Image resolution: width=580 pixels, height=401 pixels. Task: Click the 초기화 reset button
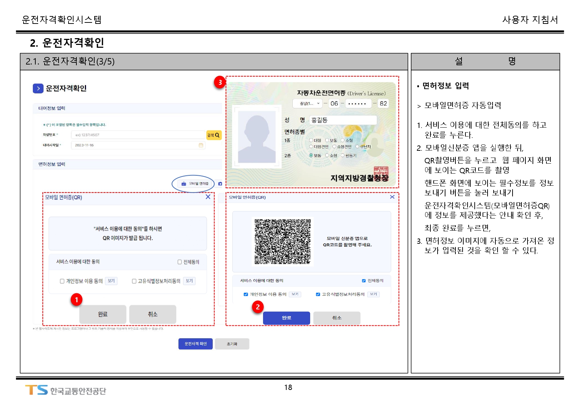coord(232,344)
